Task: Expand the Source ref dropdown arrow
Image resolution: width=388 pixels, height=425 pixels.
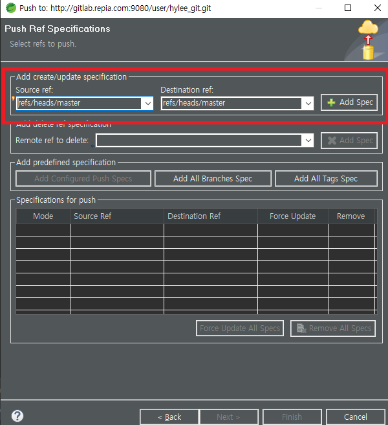Action: pos(147,103)
